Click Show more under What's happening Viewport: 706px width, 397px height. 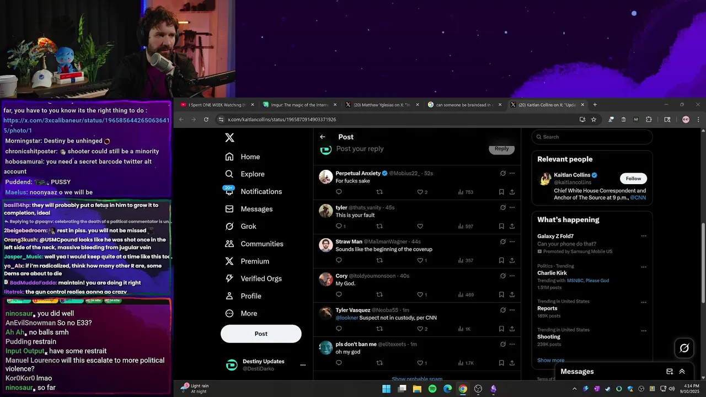pyautogui.click(x=550, y=360)
